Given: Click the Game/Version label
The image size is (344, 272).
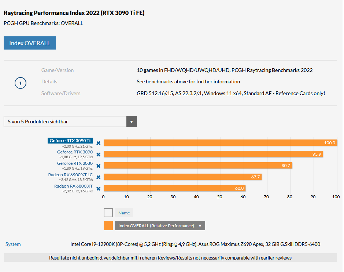Looking at the screenshot, I should 58,70.
